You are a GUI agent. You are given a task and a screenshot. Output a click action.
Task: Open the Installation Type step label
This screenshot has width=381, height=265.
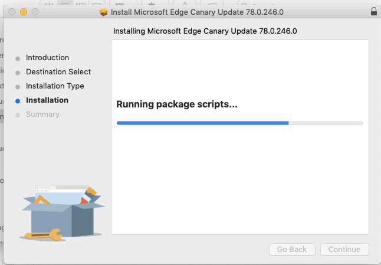click(55, 86)
